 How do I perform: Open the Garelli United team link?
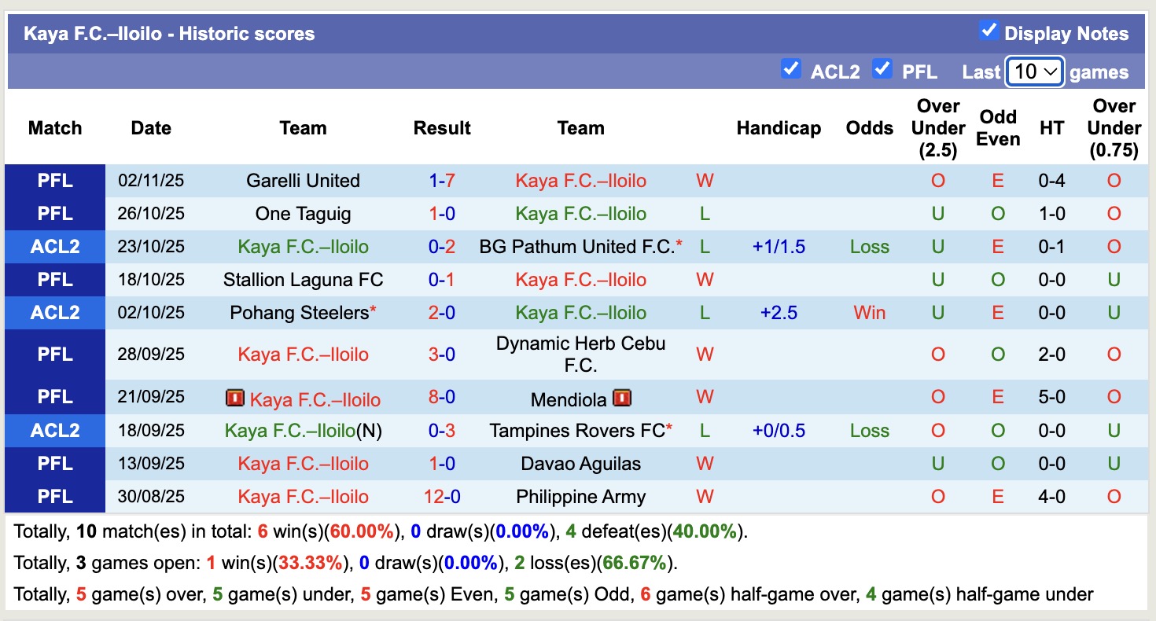pos(303,181)
